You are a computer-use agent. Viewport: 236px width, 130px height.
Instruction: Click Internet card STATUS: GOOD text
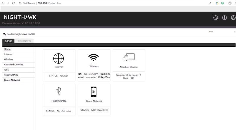[x=58, y=76]
